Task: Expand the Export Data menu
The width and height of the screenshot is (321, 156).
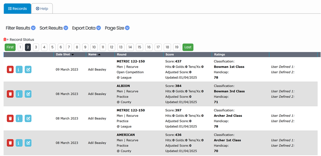Action: click(86, 28)
